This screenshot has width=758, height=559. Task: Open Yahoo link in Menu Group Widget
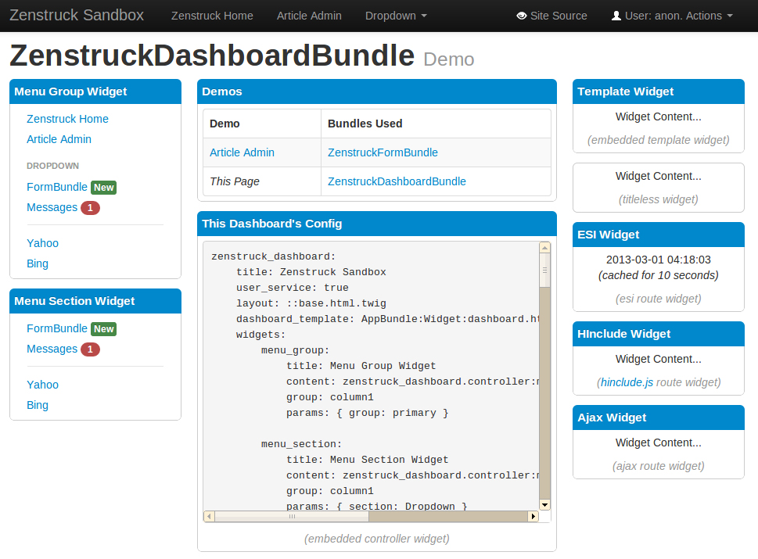42,243
